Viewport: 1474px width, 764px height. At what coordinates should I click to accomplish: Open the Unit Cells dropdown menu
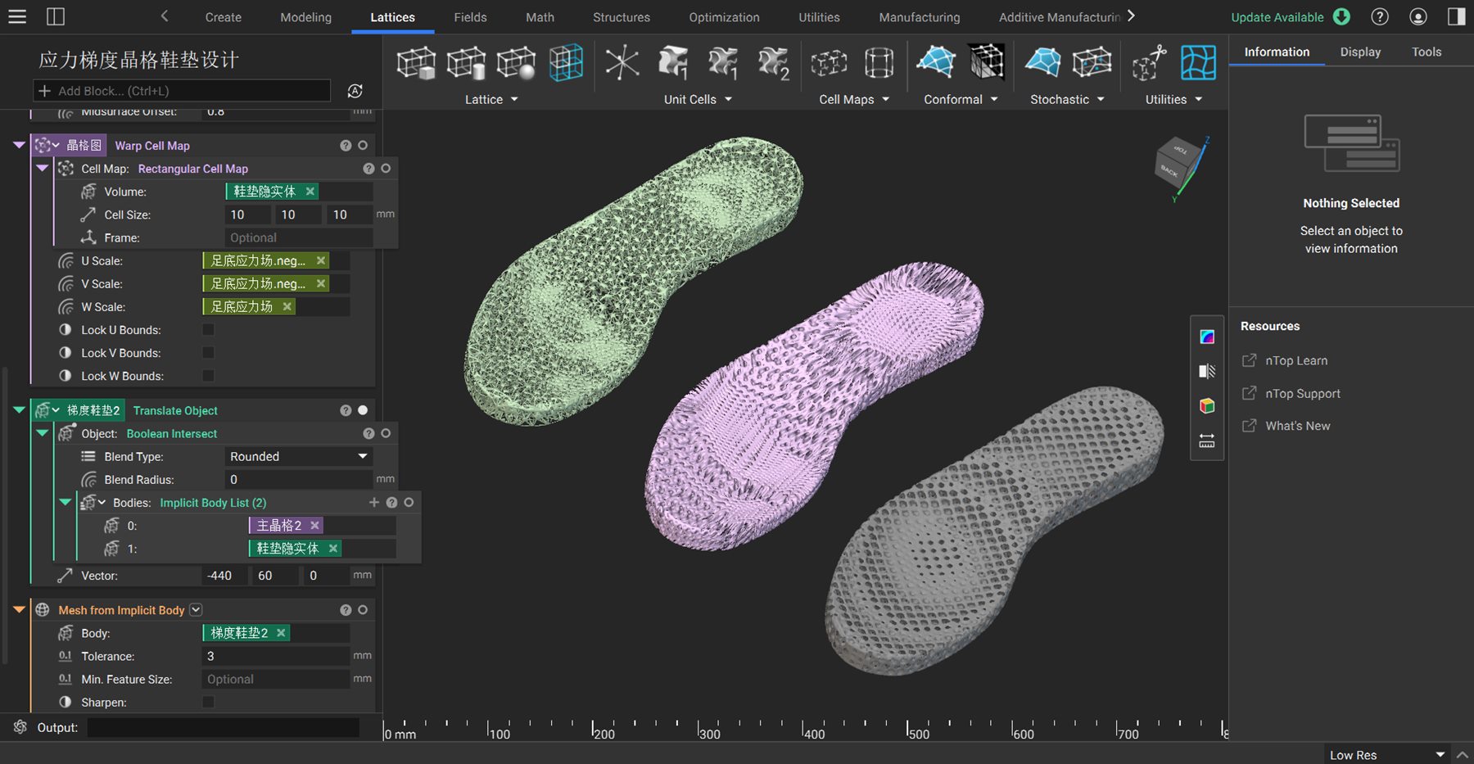pyautogui.click(x=698, y=99)
